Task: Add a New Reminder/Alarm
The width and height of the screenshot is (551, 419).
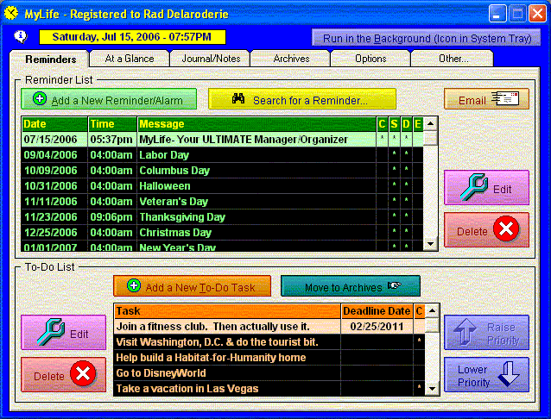Action: (x=109, y=99)
